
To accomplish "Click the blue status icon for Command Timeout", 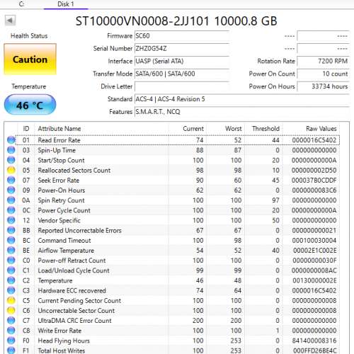I will (11, 240).
